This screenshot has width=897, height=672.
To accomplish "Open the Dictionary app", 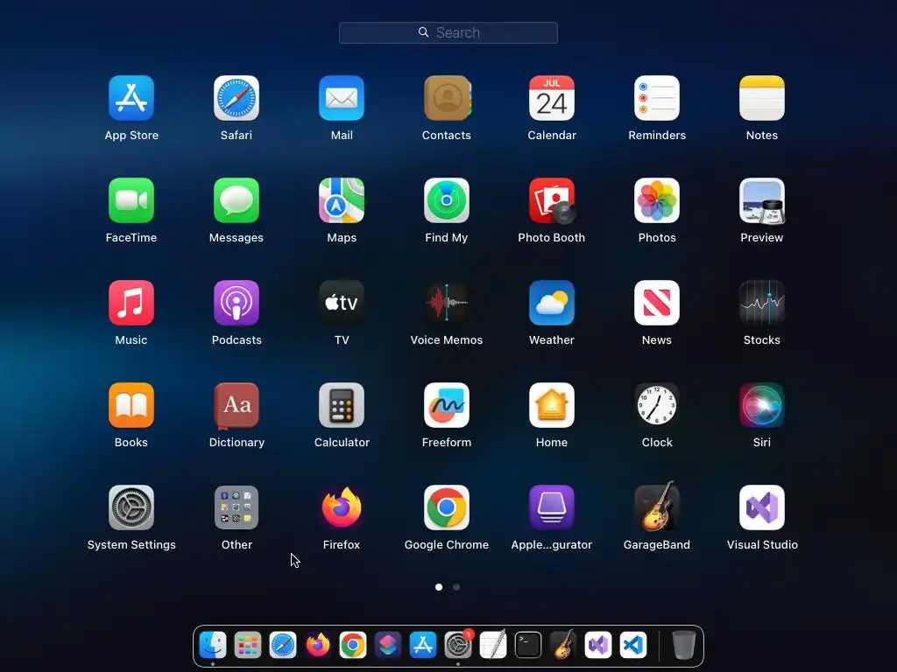I will (x=237, y=405).
